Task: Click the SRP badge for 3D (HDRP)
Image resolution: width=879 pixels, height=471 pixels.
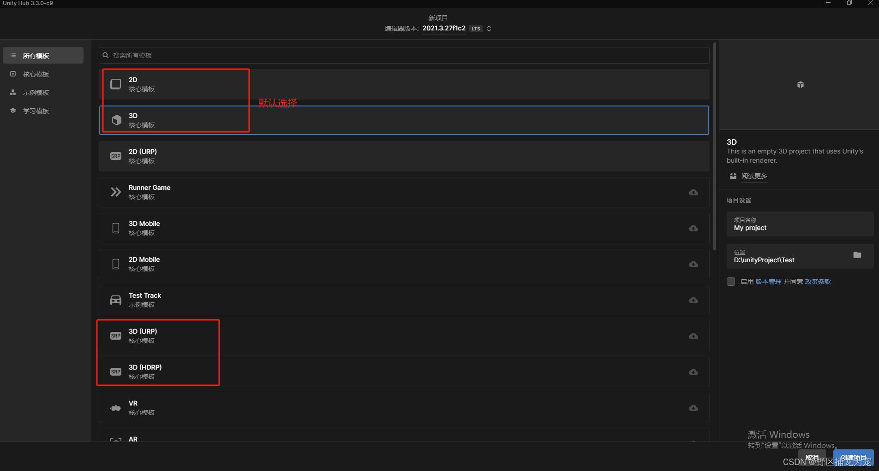Action: tap(116, 372)
